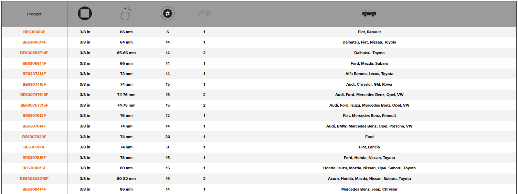Open the BE6307415F product page
518x194 pixels.
(34, 84)
